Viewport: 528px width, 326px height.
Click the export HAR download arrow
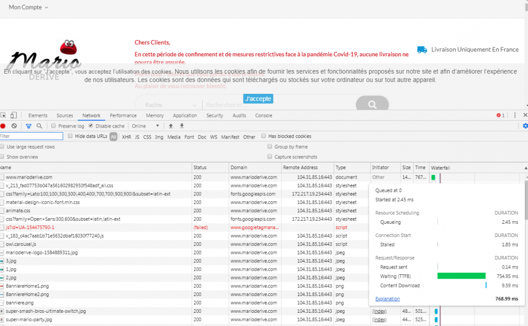[x=182, y=126]
